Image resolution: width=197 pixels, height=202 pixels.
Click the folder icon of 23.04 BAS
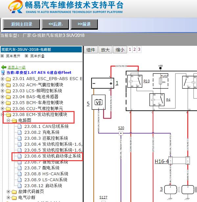[x=8, y=97]
